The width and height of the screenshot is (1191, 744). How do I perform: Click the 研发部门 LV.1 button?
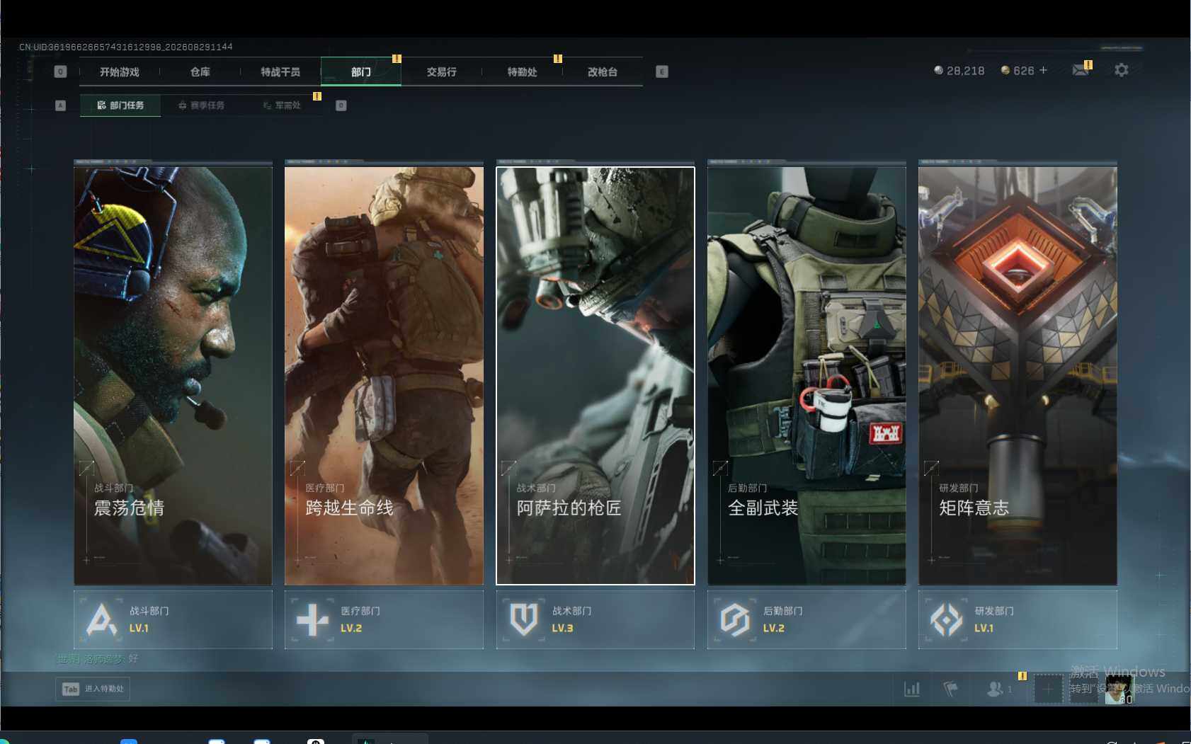[x=1018, y=619]
